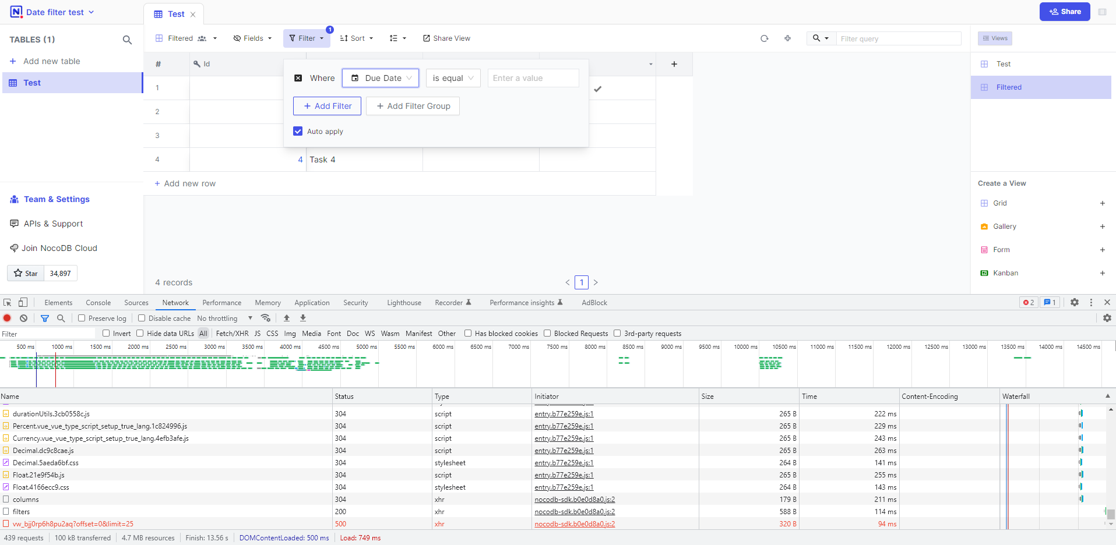Viewport: 1116px width, 545px height.
Task: Click the reload table data icon
Action: click(x=764, y=38)
